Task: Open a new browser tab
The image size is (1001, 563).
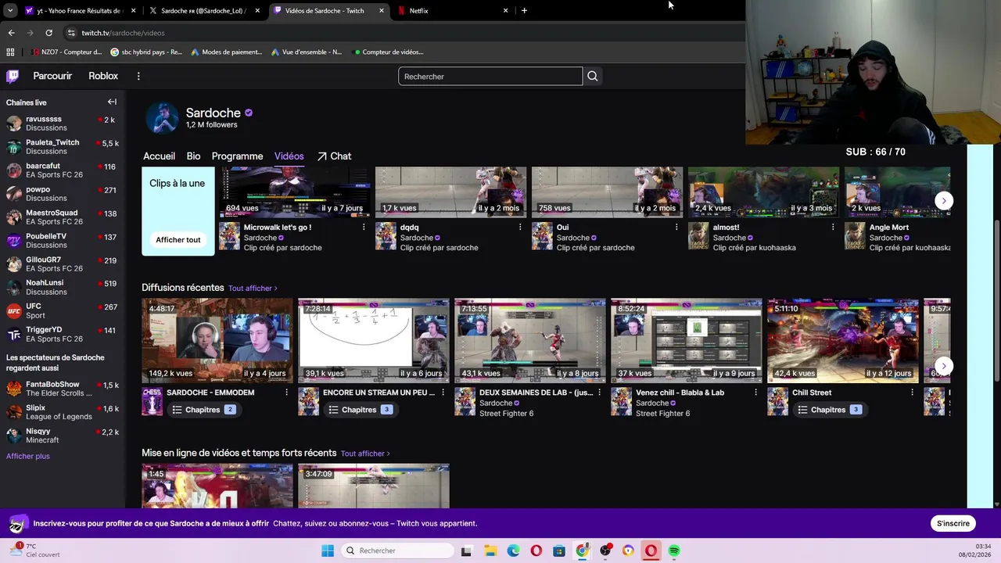Action: tap(524, 11)
